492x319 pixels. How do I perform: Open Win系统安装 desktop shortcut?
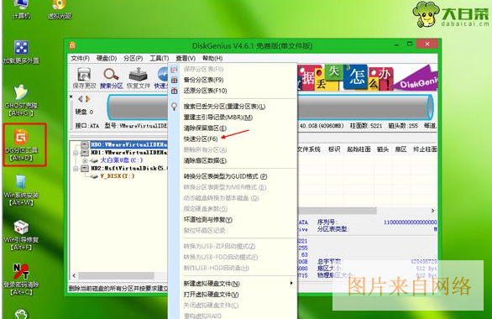[x=21, y=190]
